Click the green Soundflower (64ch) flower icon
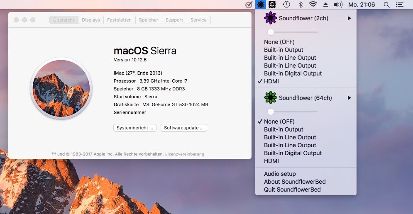413x214 pixels. [271, 97]
